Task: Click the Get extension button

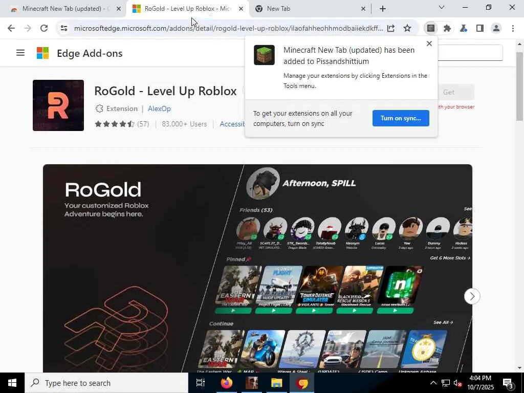Action: coord(456,92)
